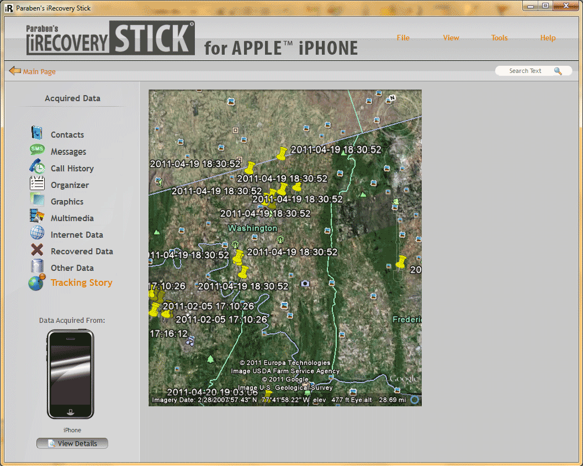Click the 2011-04-20 19:03:06 map label
The height and width of the screenshot is (466, 583).
213,392
